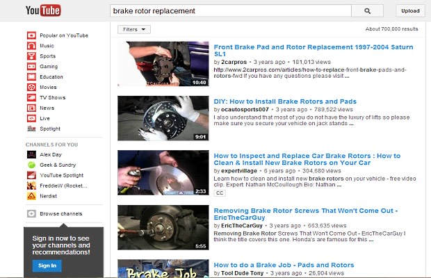Click the Sports trophy icon
This screenshot has width=431, height=278.
tap(31, 56)
